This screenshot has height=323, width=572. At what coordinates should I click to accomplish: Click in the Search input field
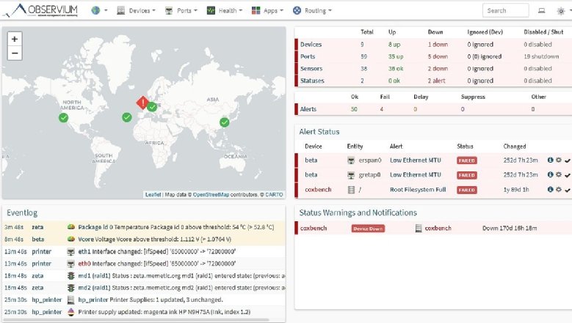click(x=505, y=11)
